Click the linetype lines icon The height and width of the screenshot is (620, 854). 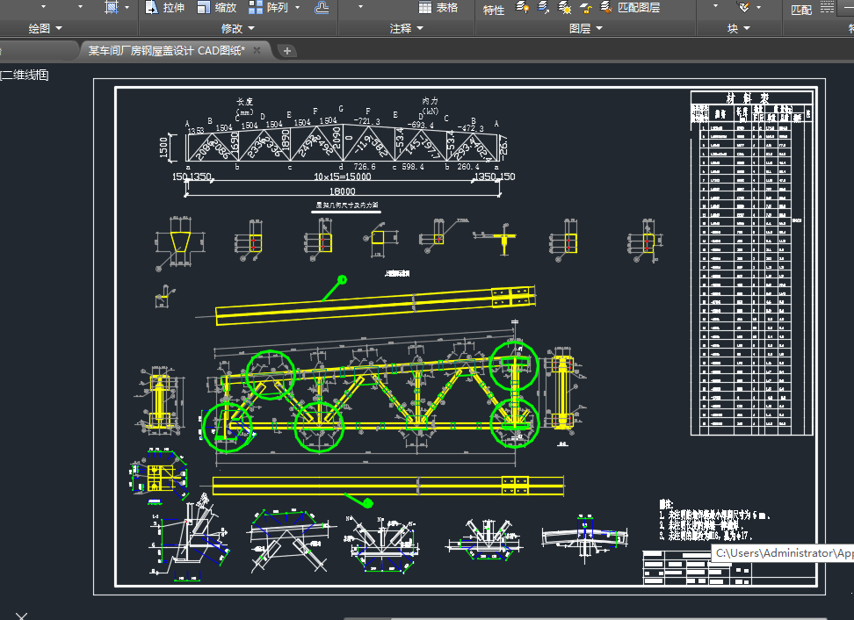tap(828, 7)
